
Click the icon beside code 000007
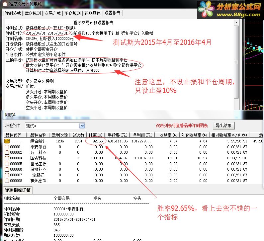[x=7, y=175]
